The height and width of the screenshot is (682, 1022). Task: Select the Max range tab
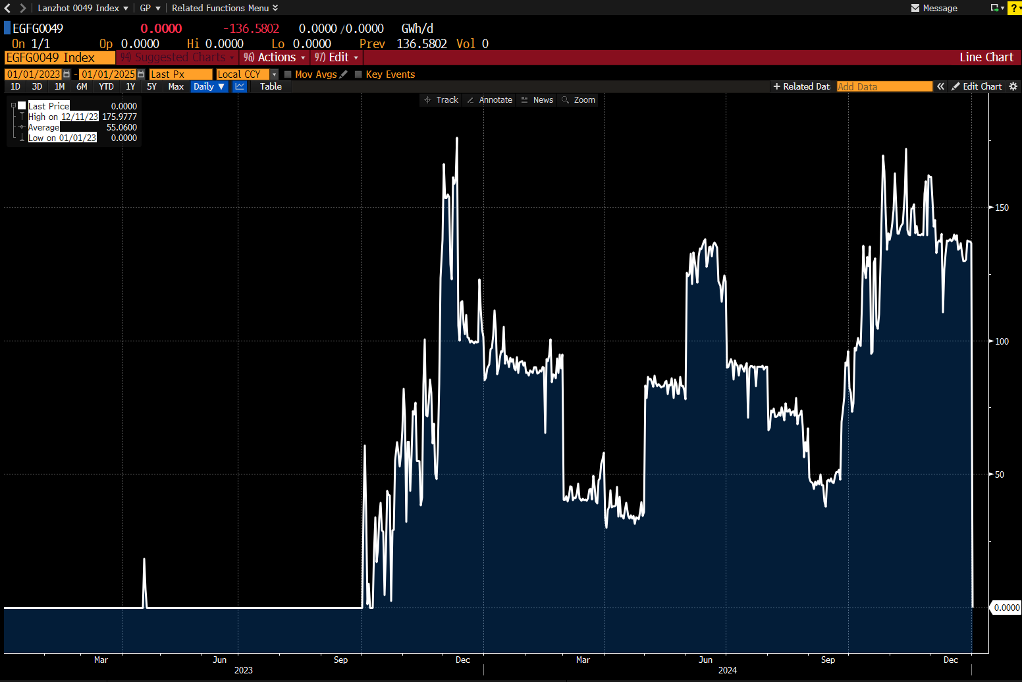(176, 86)
